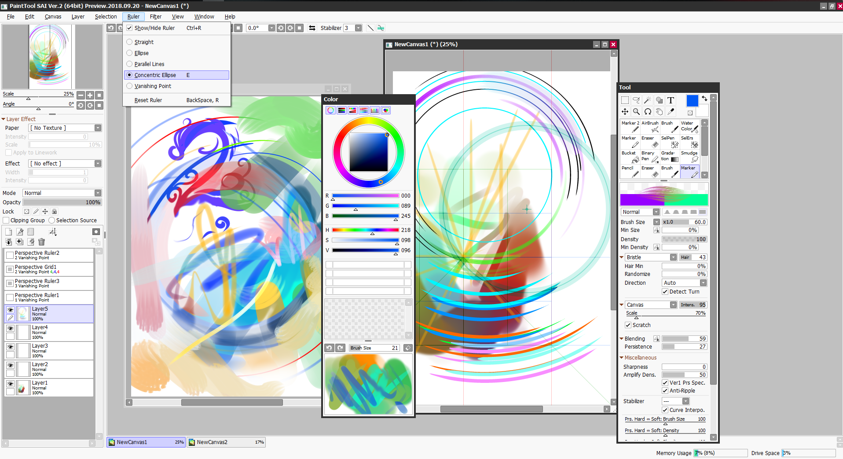Click the blue foreground color swatch
Viewport: 843px width, 459px height.
click(x=692, y=100)
